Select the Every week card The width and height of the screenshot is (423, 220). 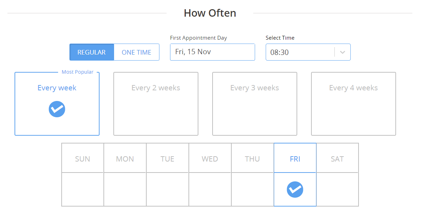pos(57,104)
